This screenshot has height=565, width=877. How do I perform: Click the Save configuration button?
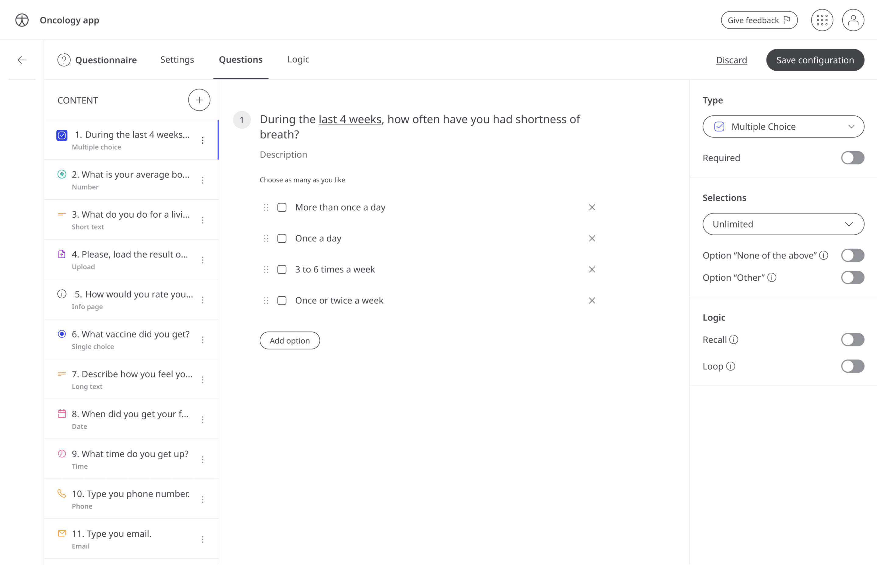815,60
